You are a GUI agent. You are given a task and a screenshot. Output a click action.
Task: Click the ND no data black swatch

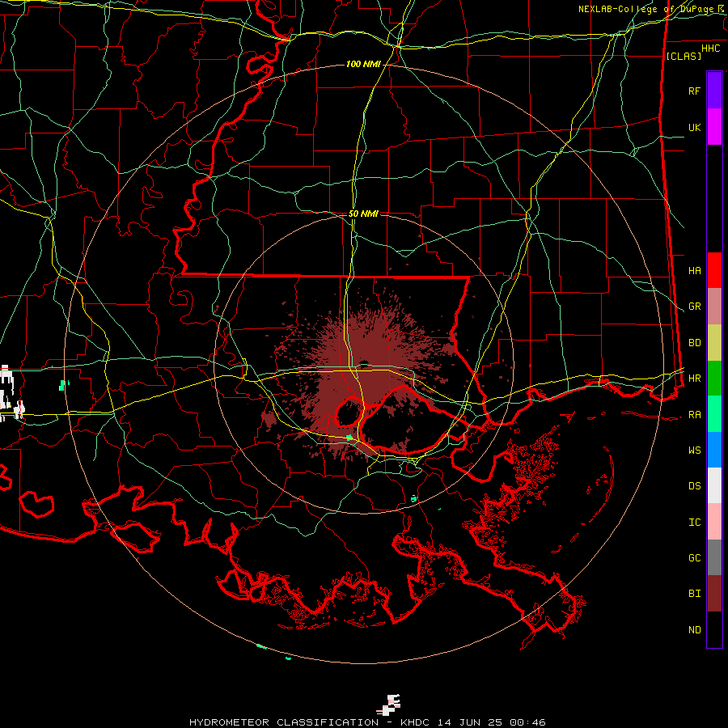(x=714, y=629)
